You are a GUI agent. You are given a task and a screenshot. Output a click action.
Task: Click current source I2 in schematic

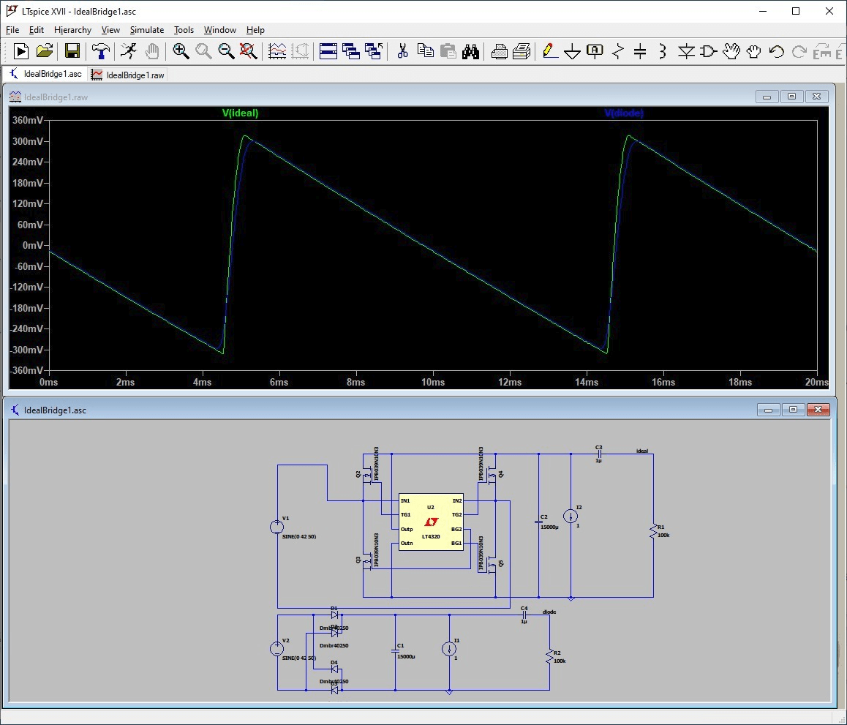coord(571,516)
